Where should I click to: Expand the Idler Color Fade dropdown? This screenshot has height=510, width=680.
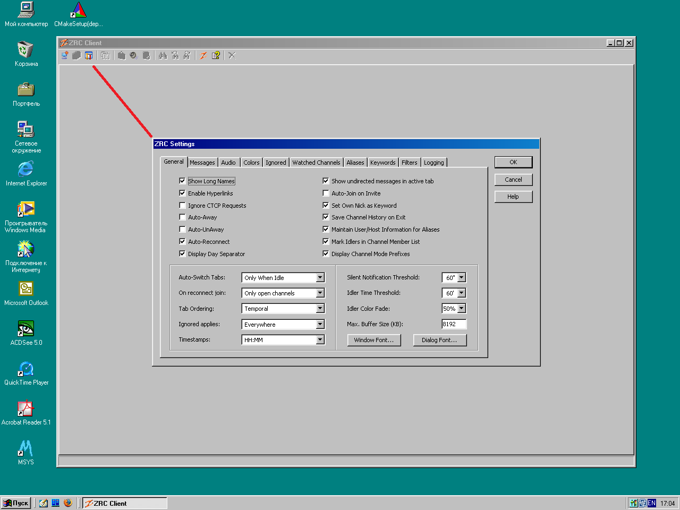point(461,308)
